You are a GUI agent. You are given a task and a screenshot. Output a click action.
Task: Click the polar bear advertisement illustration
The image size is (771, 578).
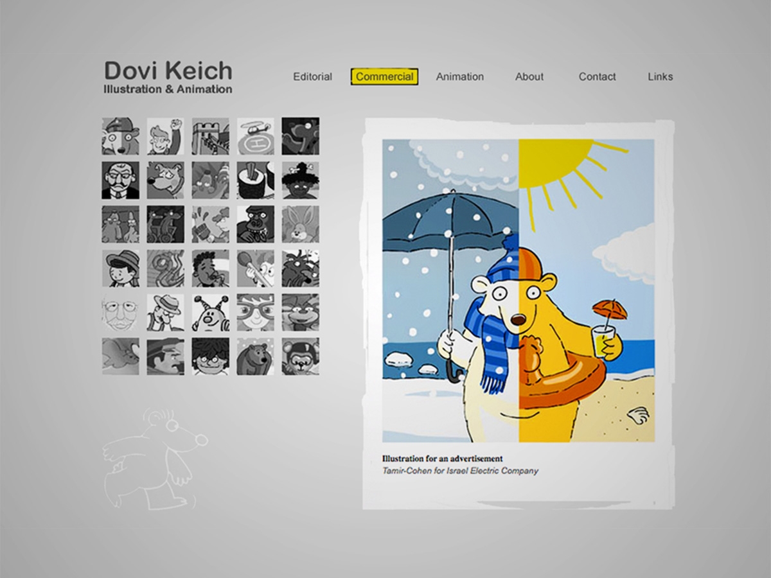click(x=518, y=291)
